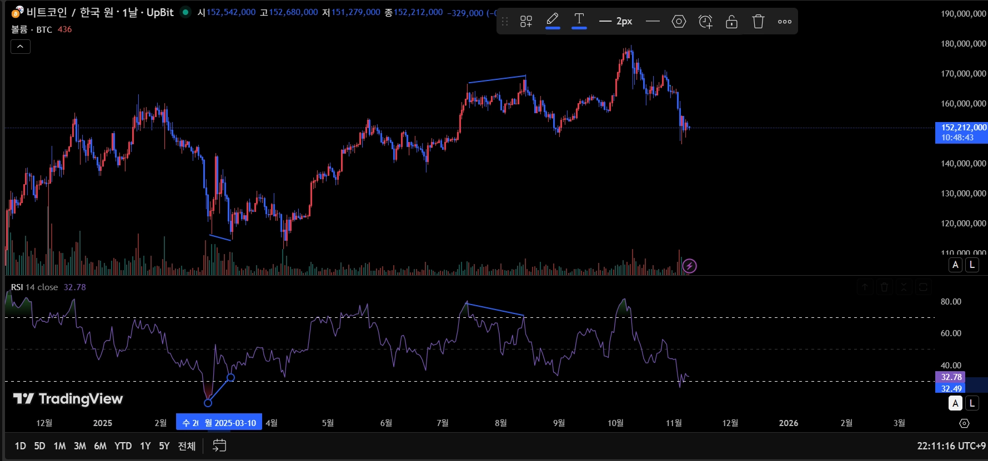Select the YTD time range
This screenshot has height=461, width=988.
[123, 446]
